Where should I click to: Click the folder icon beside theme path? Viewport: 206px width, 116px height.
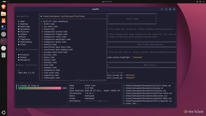(41, 16)
